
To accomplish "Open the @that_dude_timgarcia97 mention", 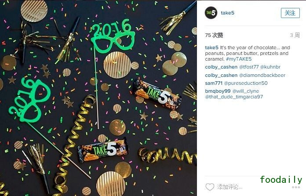I will (x=234, y=97).
